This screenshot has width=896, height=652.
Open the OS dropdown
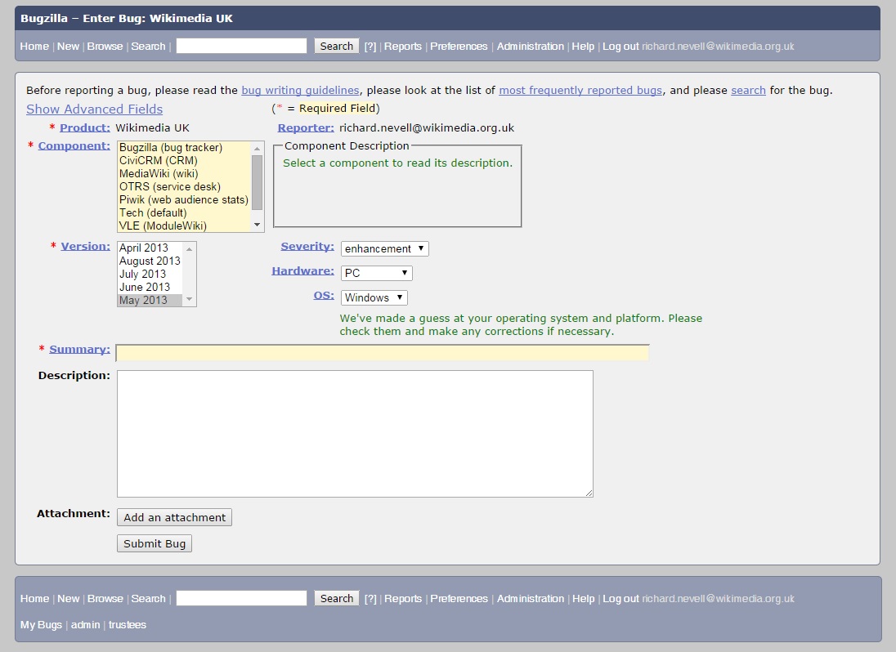374,298
